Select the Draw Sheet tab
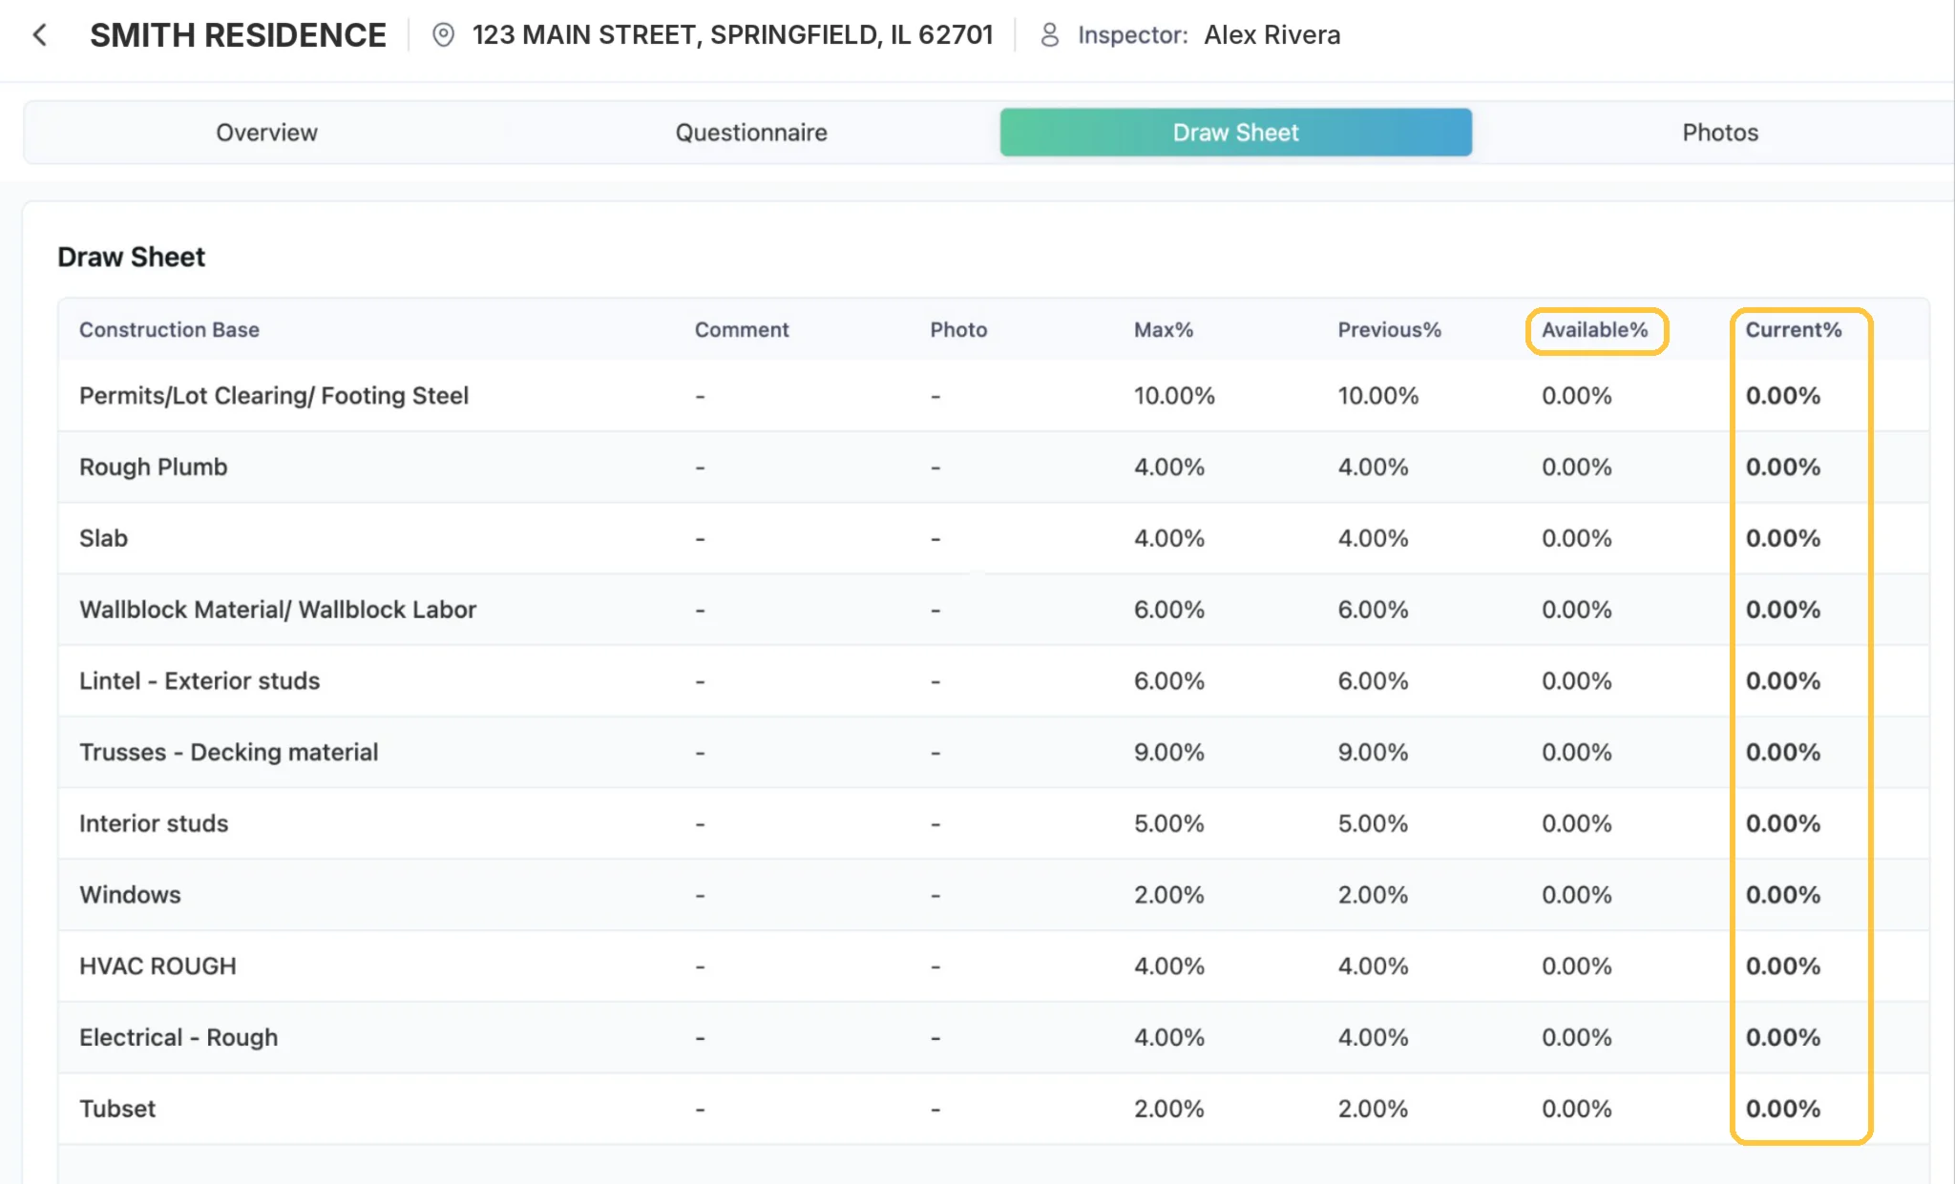 click(x=1235, y=133)
